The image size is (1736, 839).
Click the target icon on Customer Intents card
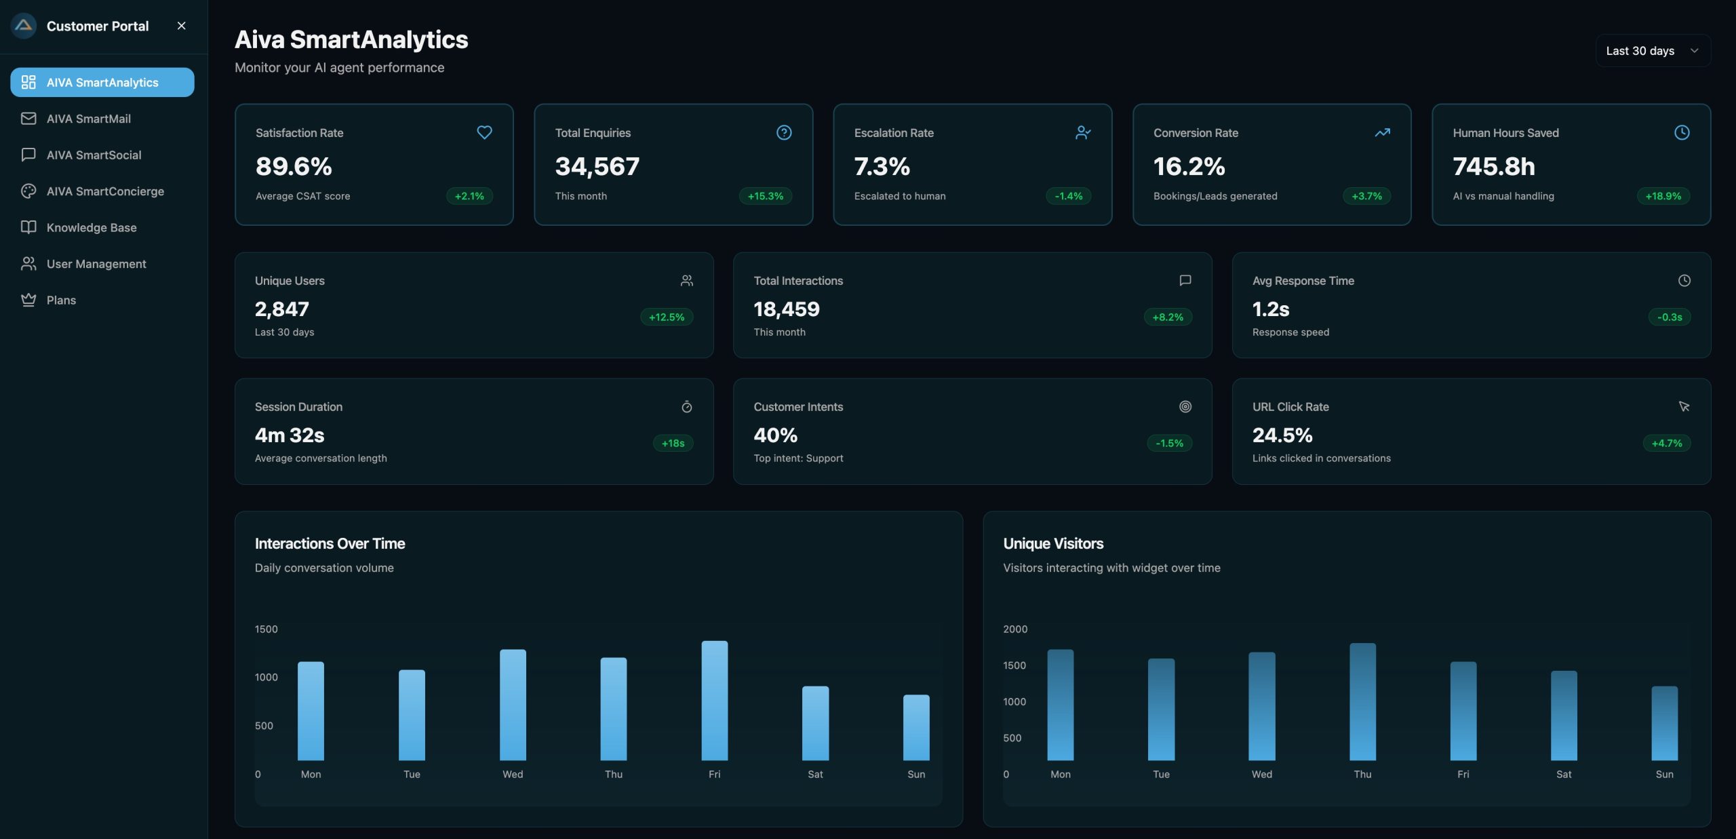[x=1185, y=406]
